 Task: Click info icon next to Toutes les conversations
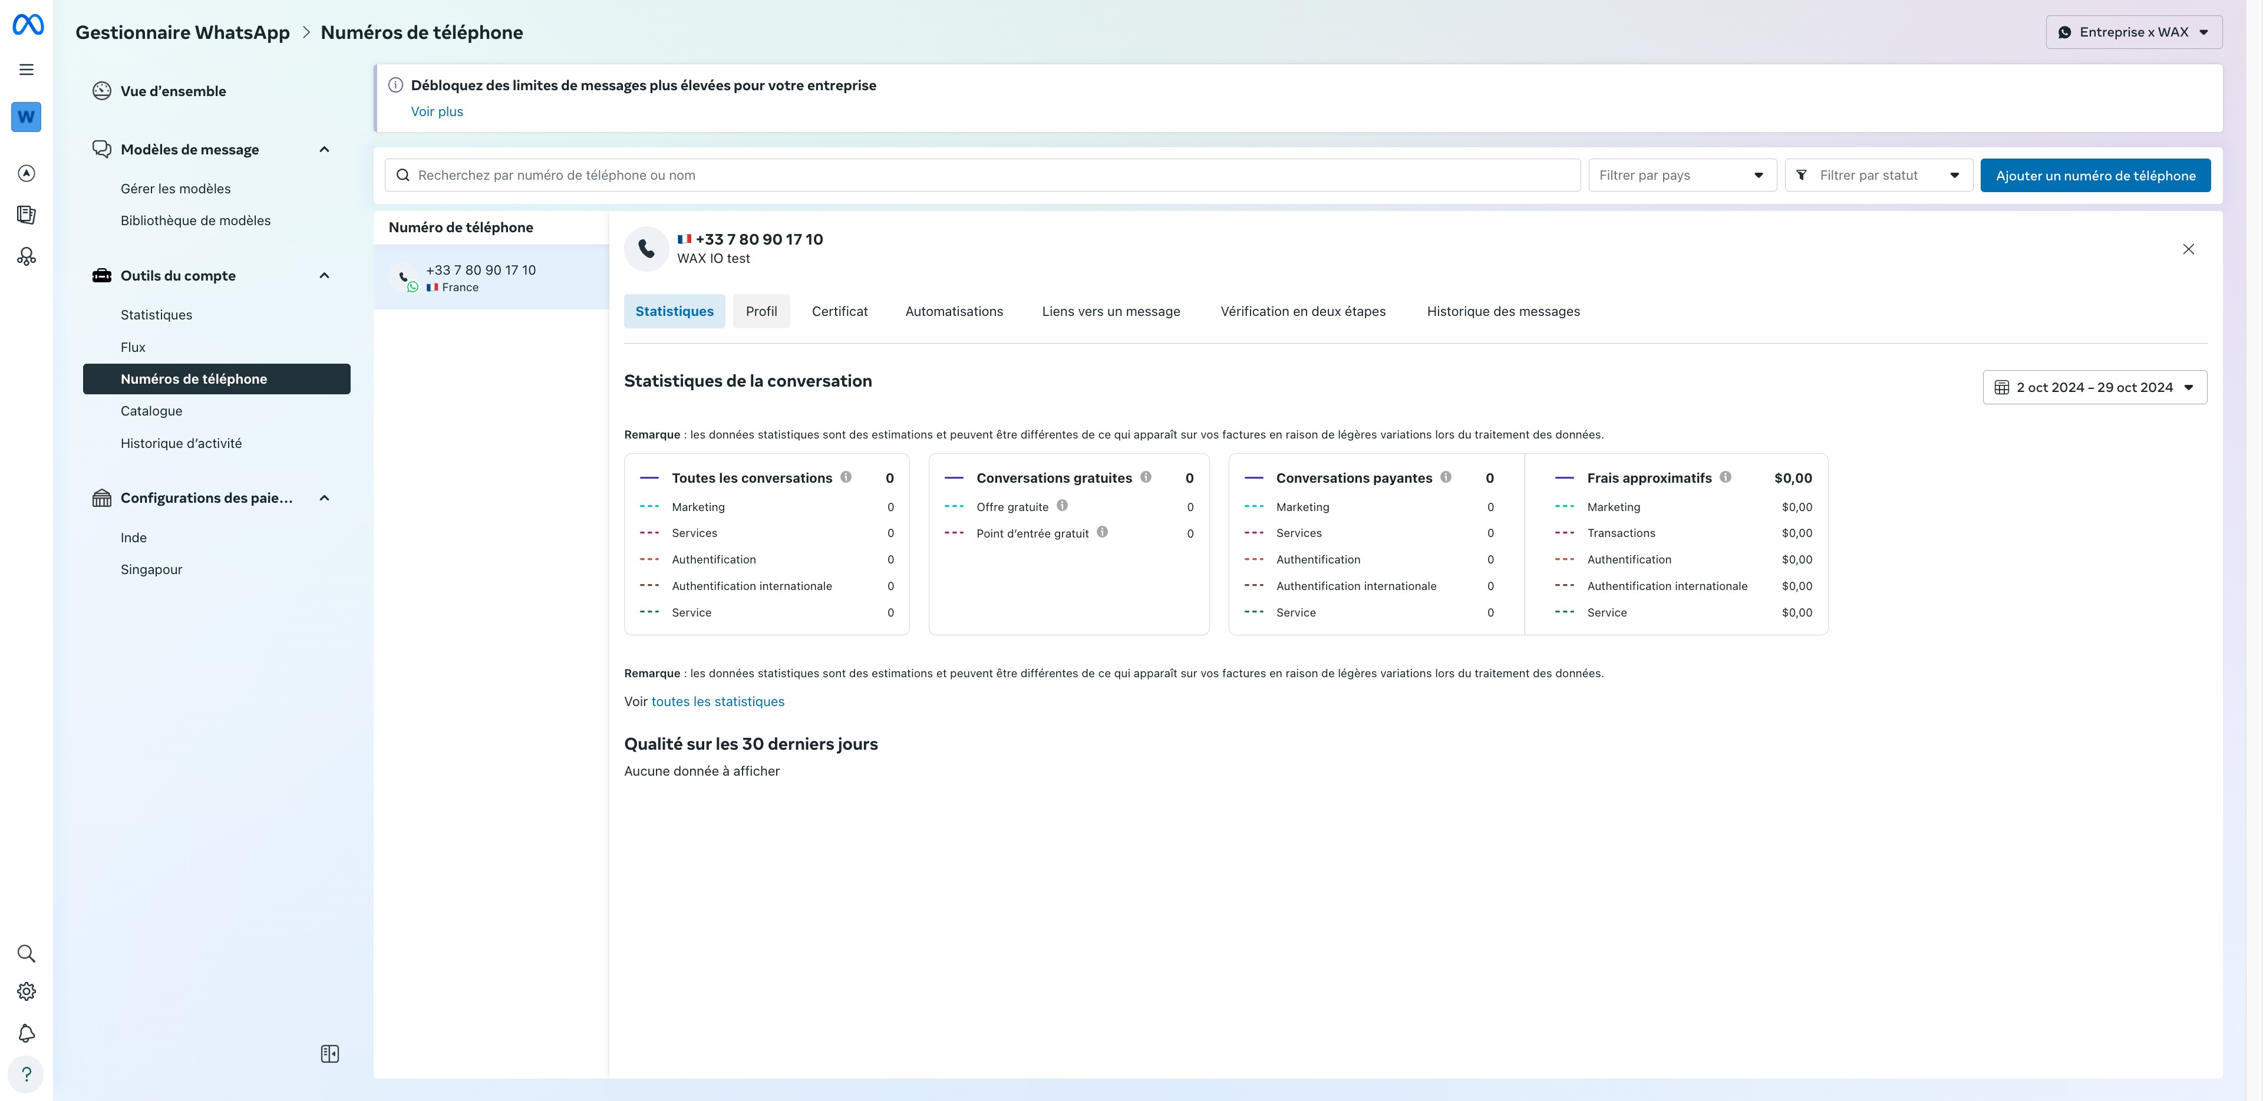click(845, 477)
